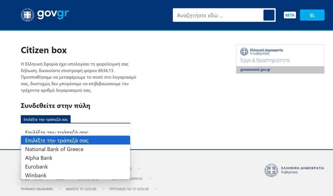Select the 'Επιλέξτε την τράπεζά σας' placeholder option
This screenshot has height=196, width=333.
click(75, 140)
